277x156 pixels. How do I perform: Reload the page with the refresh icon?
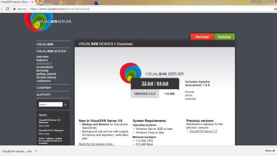coord(7,9)
